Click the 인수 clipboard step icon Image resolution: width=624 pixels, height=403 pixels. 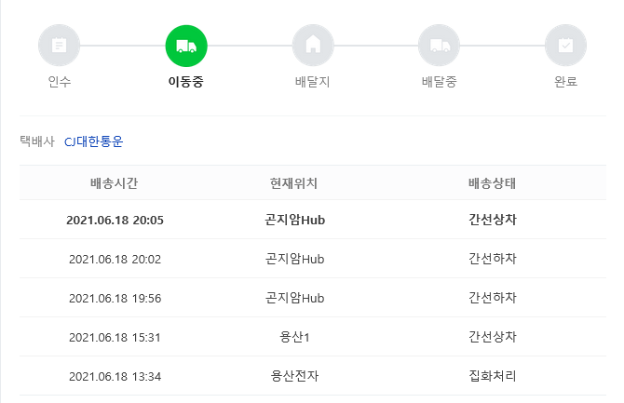59,45
